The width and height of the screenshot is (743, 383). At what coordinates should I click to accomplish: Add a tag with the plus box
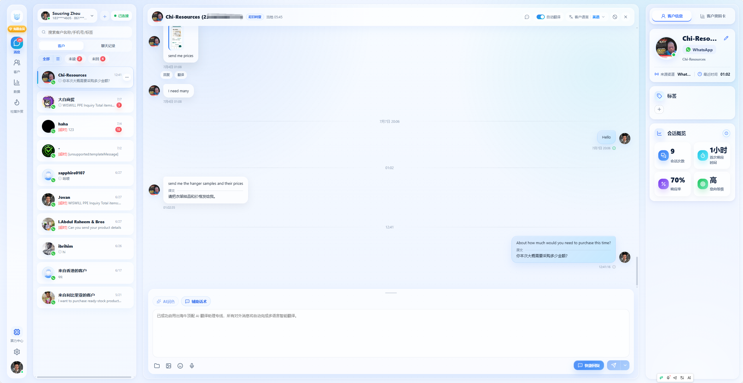(659, 109)
